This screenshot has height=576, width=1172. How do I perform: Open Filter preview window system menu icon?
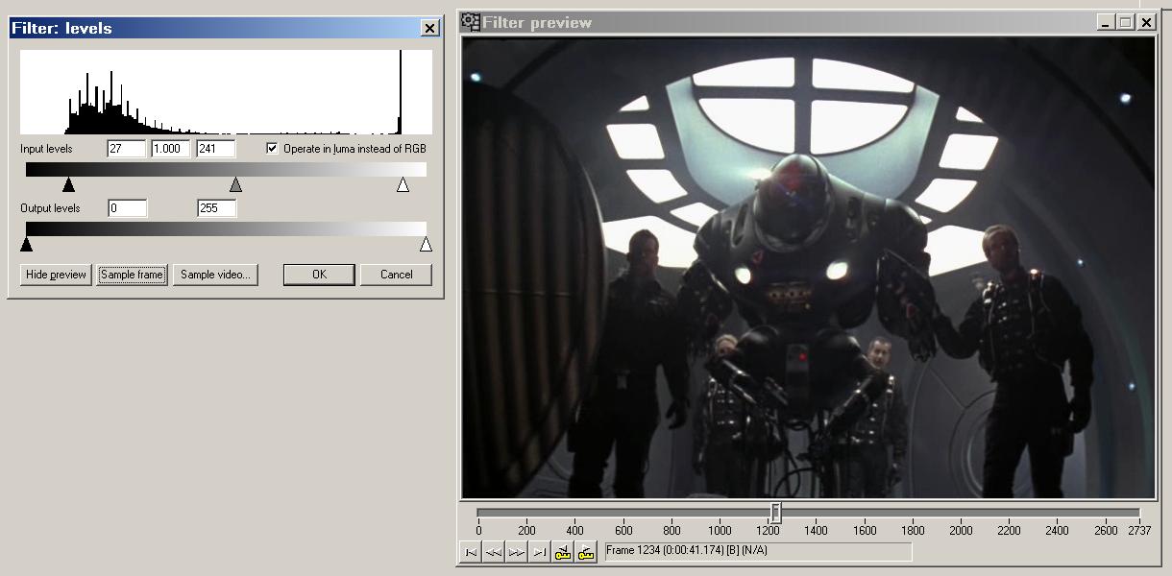pos(471,21)
